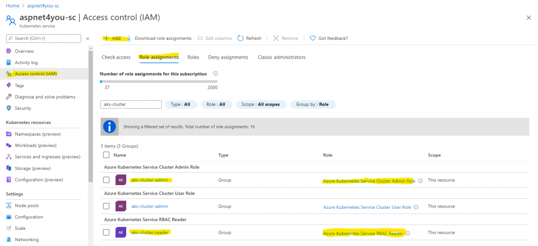Screen dimensions: 538x246
Task: Check the aks-cluster-reader row checkbox
Action: tap(106, 232)
